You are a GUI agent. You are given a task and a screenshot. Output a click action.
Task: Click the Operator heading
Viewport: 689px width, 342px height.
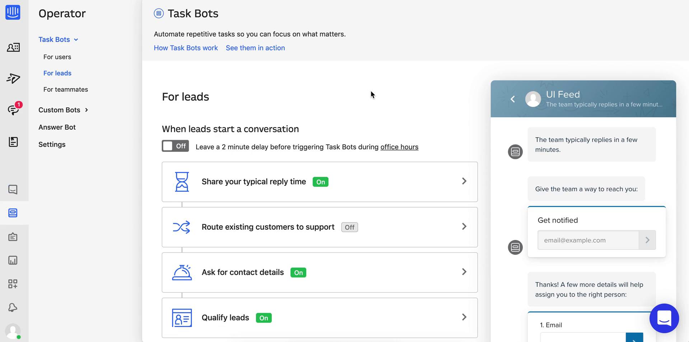pos(62,14)
